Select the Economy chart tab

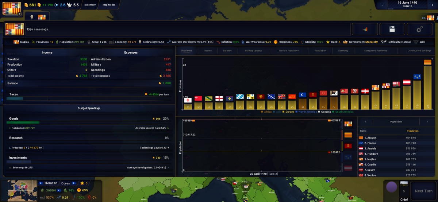[343, 51]
